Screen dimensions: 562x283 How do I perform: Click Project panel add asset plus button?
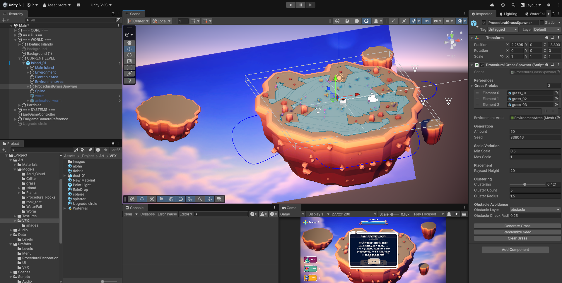[4, 150]
